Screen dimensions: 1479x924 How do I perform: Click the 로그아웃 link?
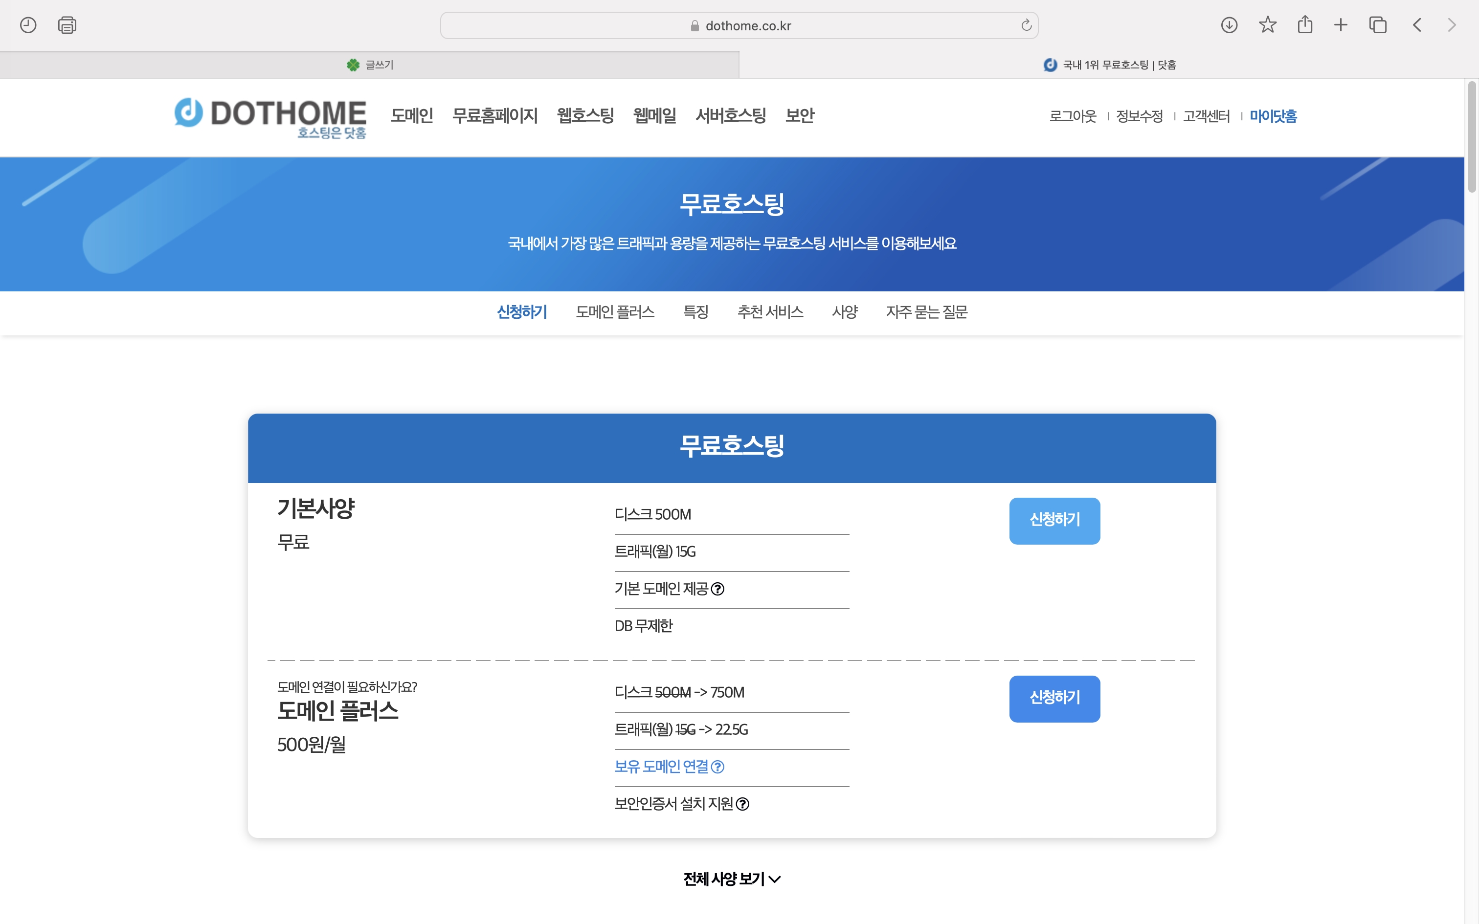1073,116
